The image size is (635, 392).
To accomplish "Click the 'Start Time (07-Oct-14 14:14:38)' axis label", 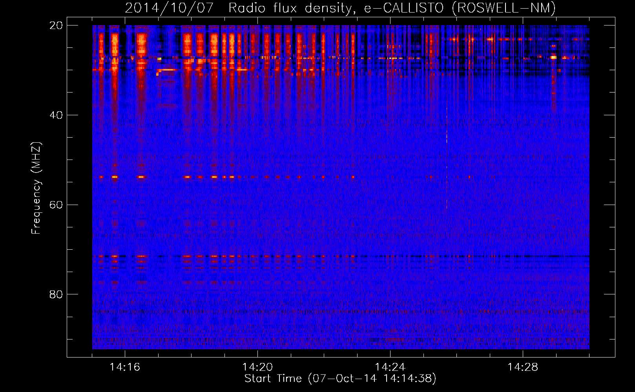I will pyautogui.click(x=340, y=379).
